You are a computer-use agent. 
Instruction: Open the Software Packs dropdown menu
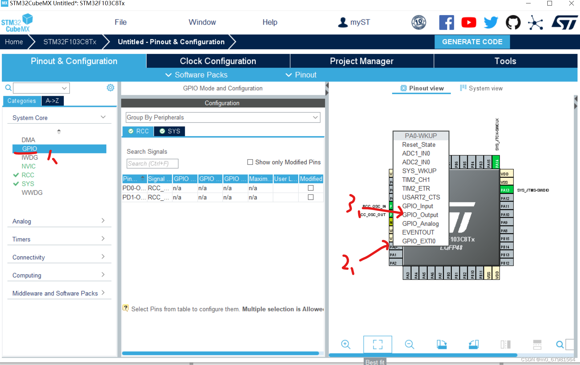click(197, 75)
